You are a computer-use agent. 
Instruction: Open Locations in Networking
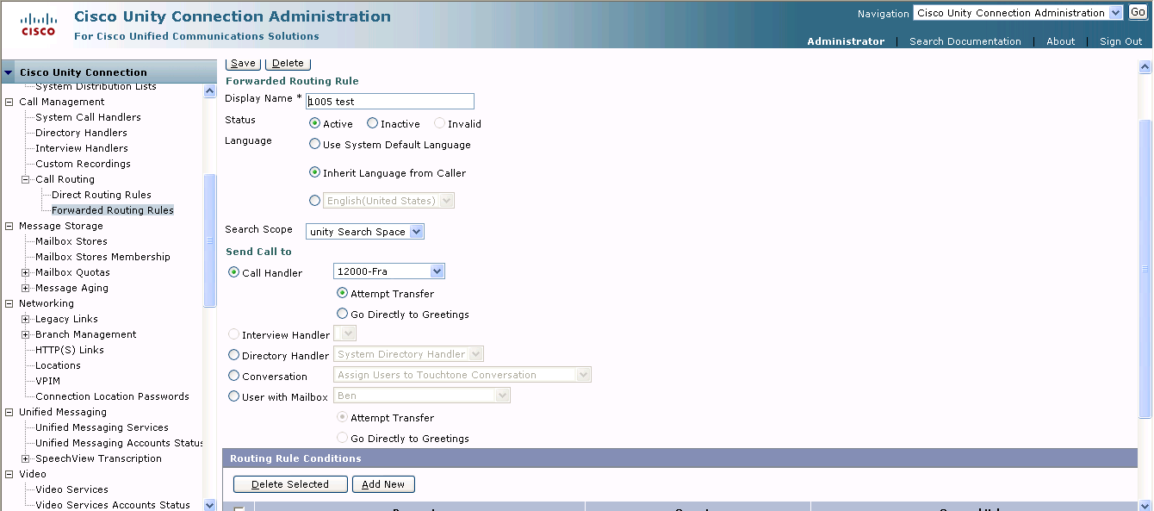[x=58, y=365]
